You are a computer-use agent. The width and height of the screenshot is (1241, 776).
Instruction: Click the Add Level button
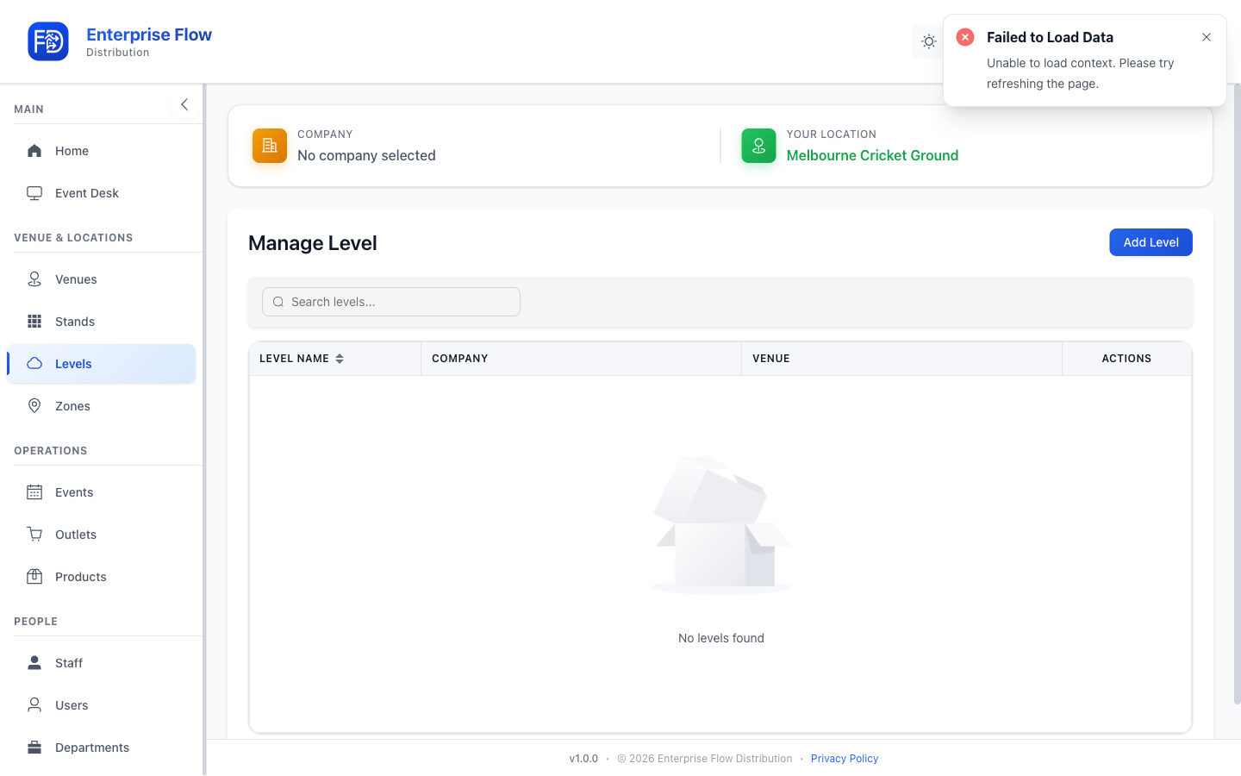[1151, 242]
